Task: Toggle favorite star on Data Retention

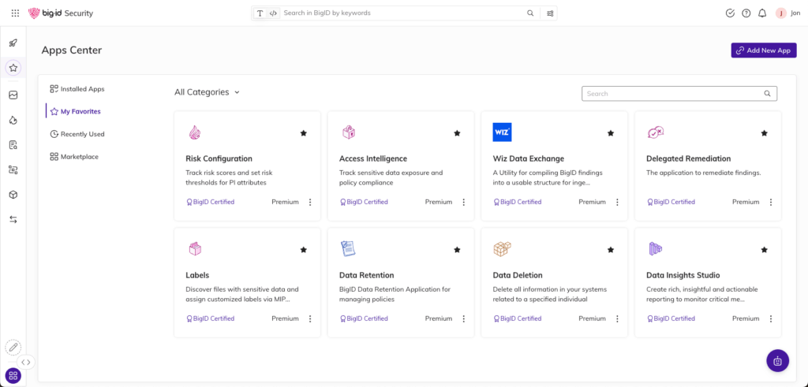Action: click(x=457, y=250)
